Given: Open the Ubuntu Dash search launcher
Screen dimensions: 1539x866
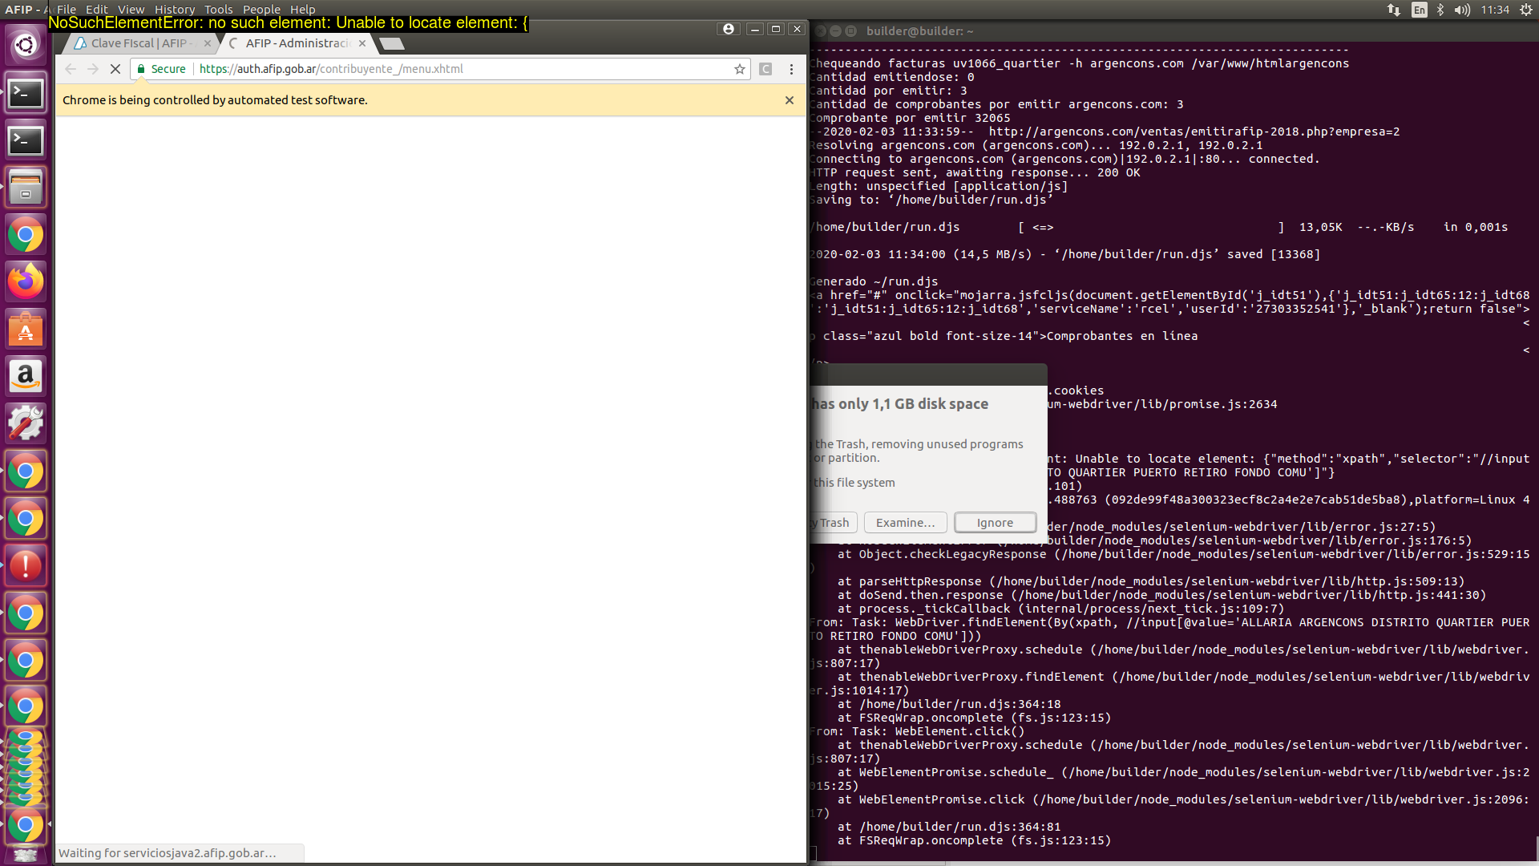Looking at the screenshot, I should pyautogui.click(x=26, y=45).
